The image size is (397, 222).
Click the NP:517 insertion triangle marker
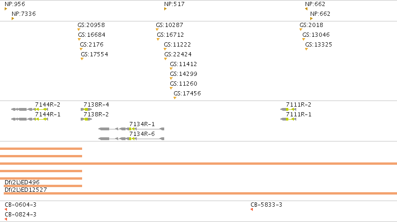pos(165,9)
